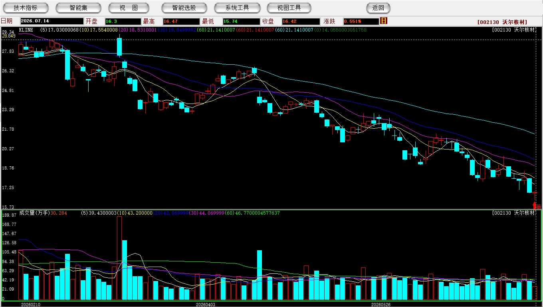
Task: Click the white stock name label in the K-line pane
Action: point(514,30)
